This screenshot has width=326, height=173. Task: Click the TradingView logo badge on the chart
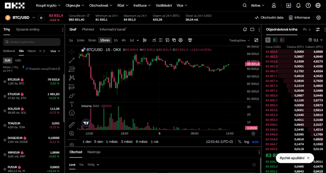(x=86, y=123)
